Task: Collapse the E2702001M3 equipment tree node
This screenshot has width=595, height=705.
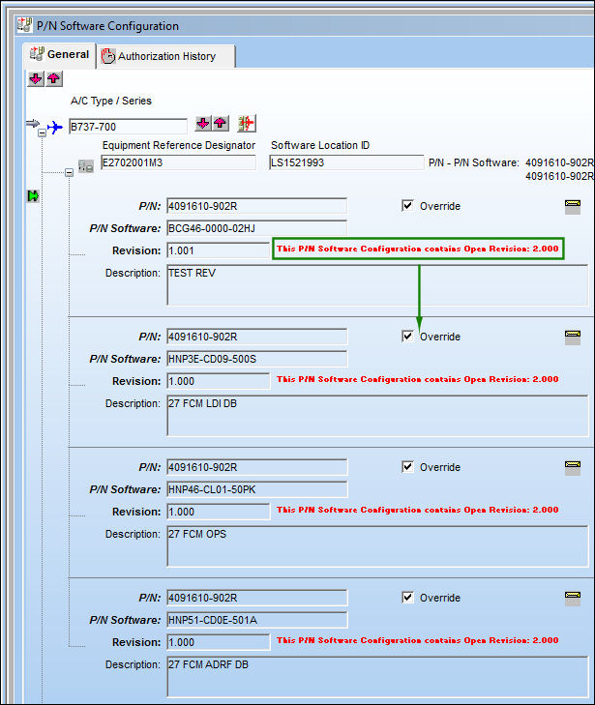Action: (x=69, y=172)
